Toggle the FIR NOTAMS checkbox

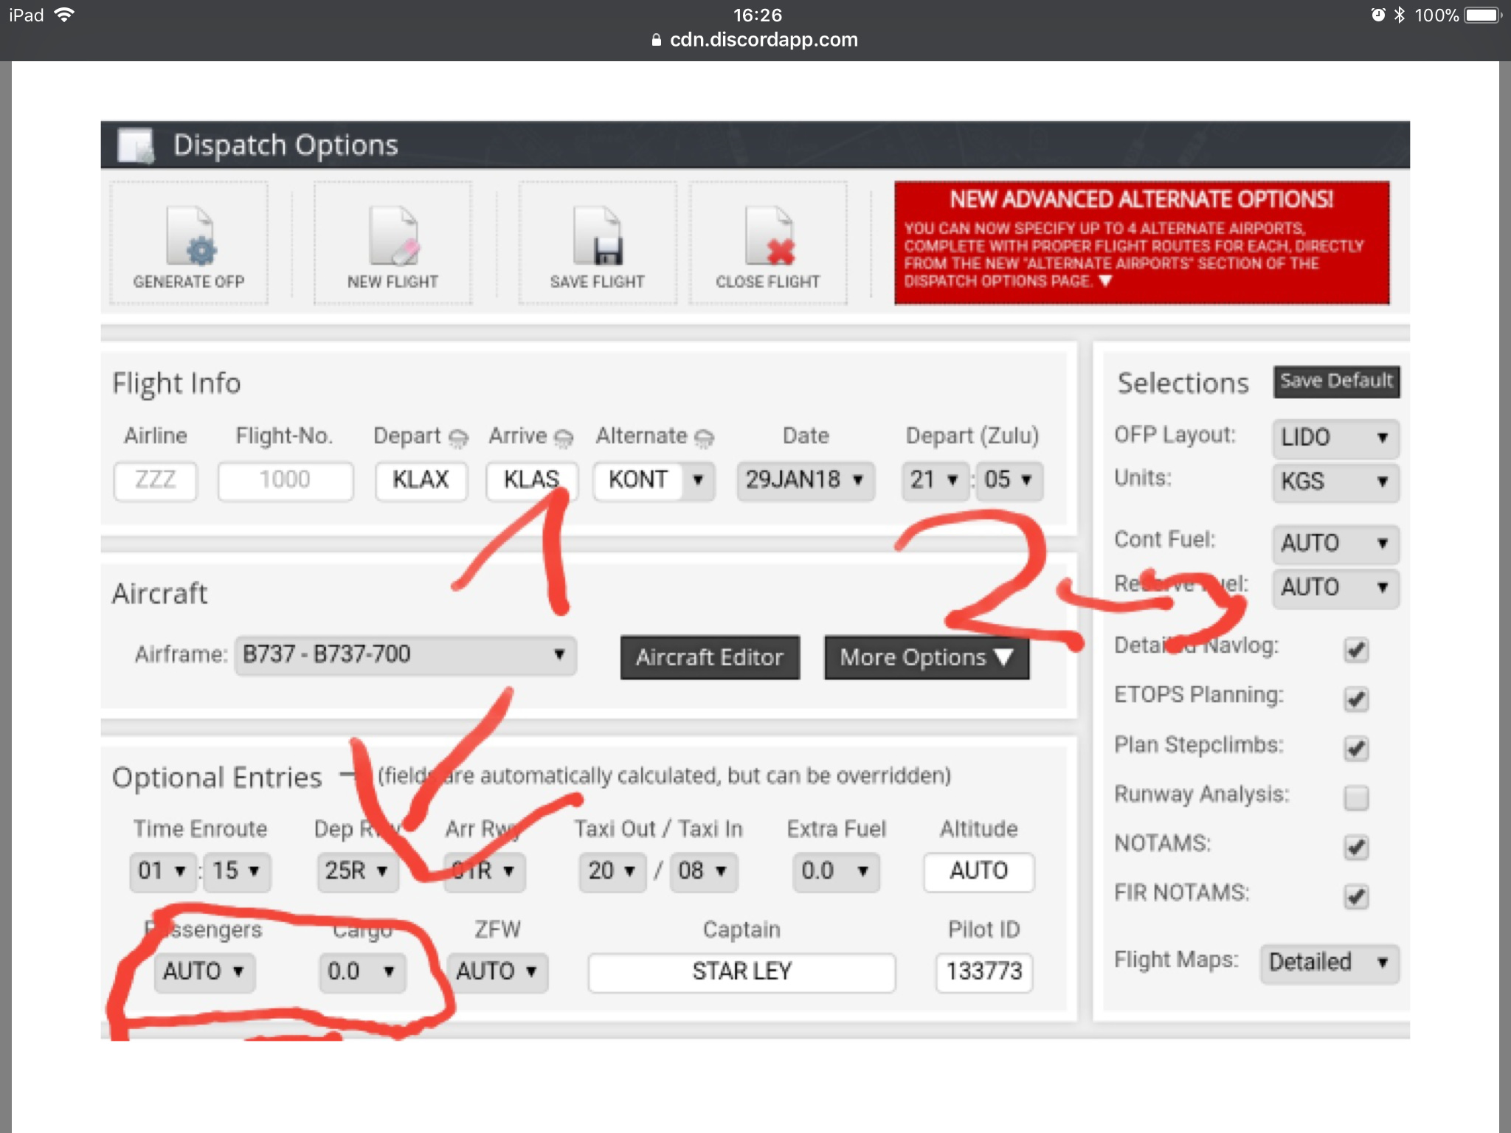click(x=1356, y=896)
